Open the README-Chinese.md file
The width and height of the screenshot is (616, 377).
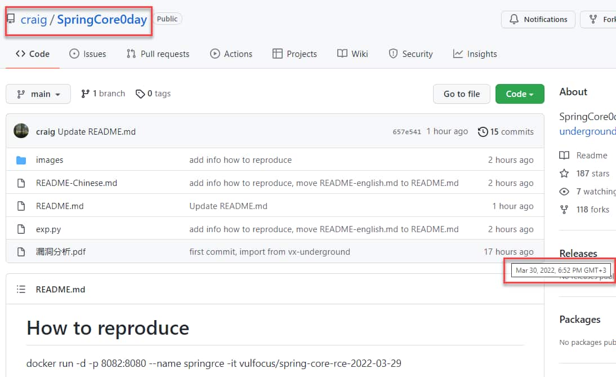pos(77,183)
